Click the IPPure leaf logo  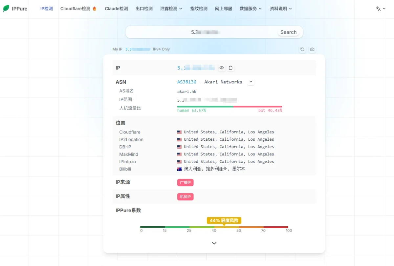pos(6,9)
